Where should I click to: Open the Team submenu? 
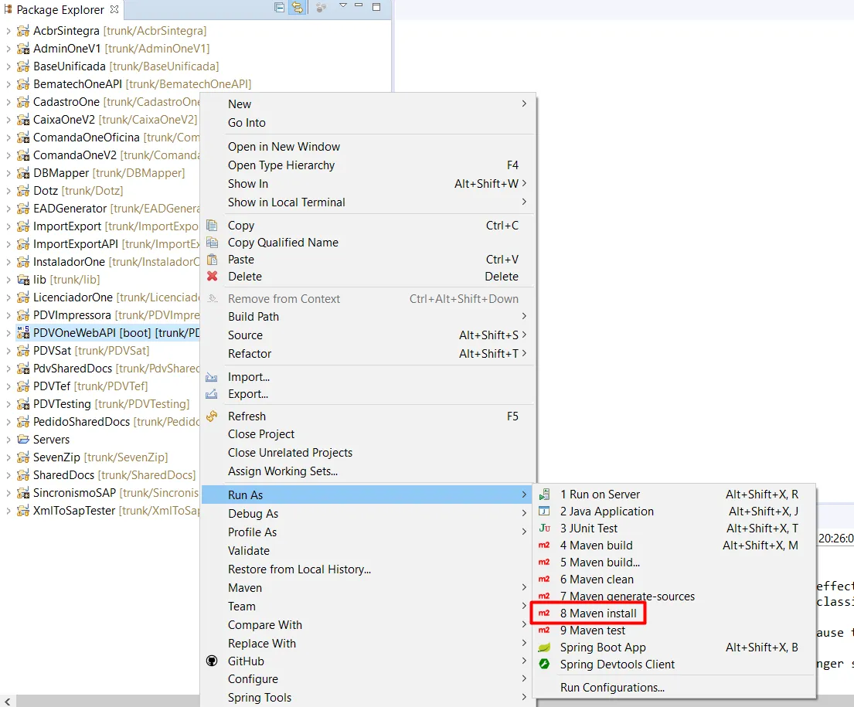368,607
